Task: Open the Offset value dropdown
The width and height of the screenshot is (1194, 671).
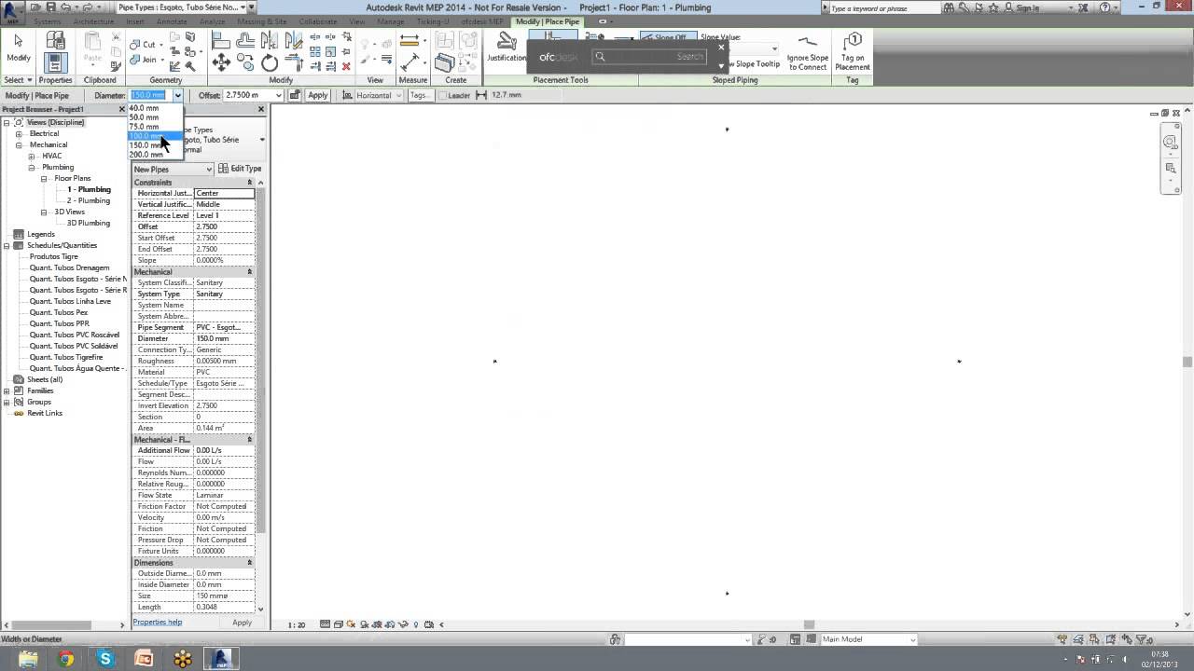Action: click(281, 95)
